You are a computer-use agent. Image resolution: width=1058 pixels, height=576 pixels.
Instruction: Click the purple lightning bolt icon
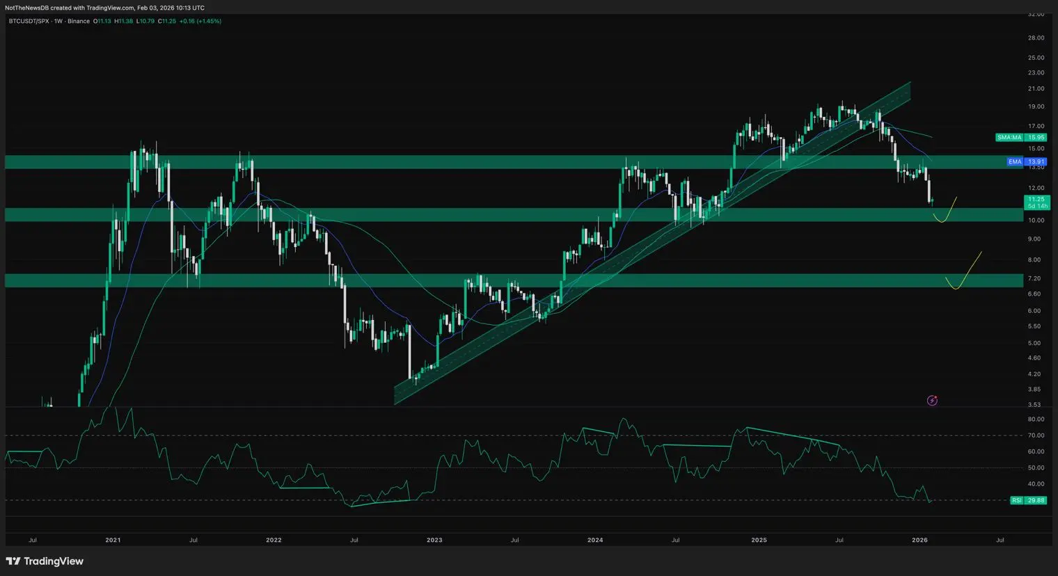point(932,401)
